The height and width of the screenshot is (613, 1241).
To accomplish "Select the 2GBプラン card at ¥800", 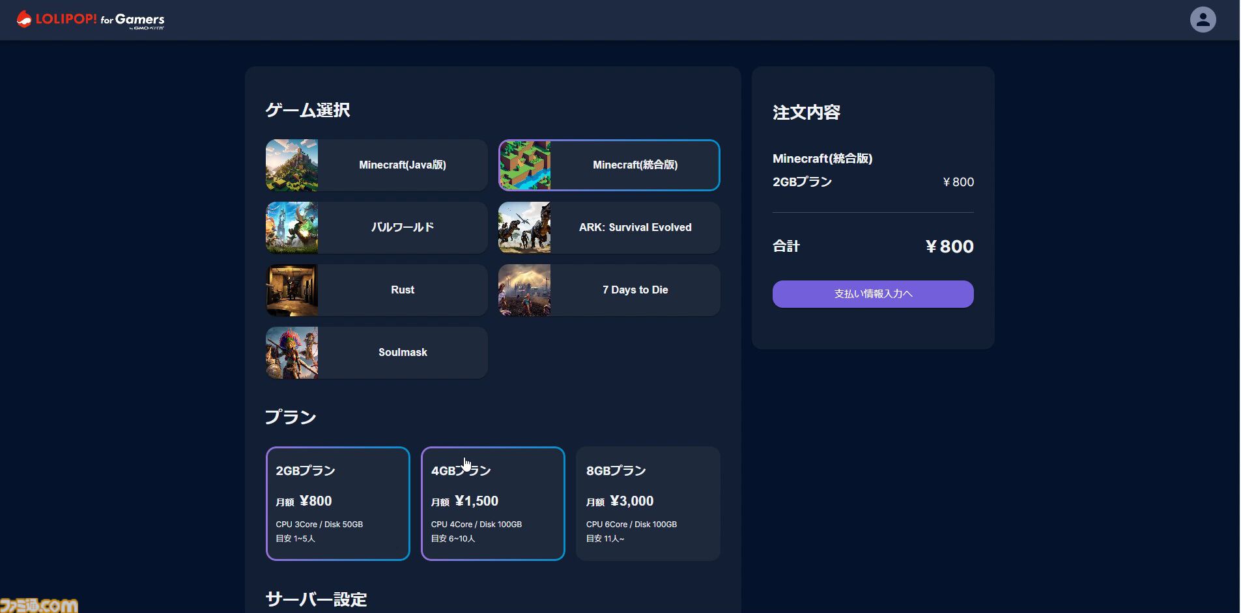I will point(338,504).
